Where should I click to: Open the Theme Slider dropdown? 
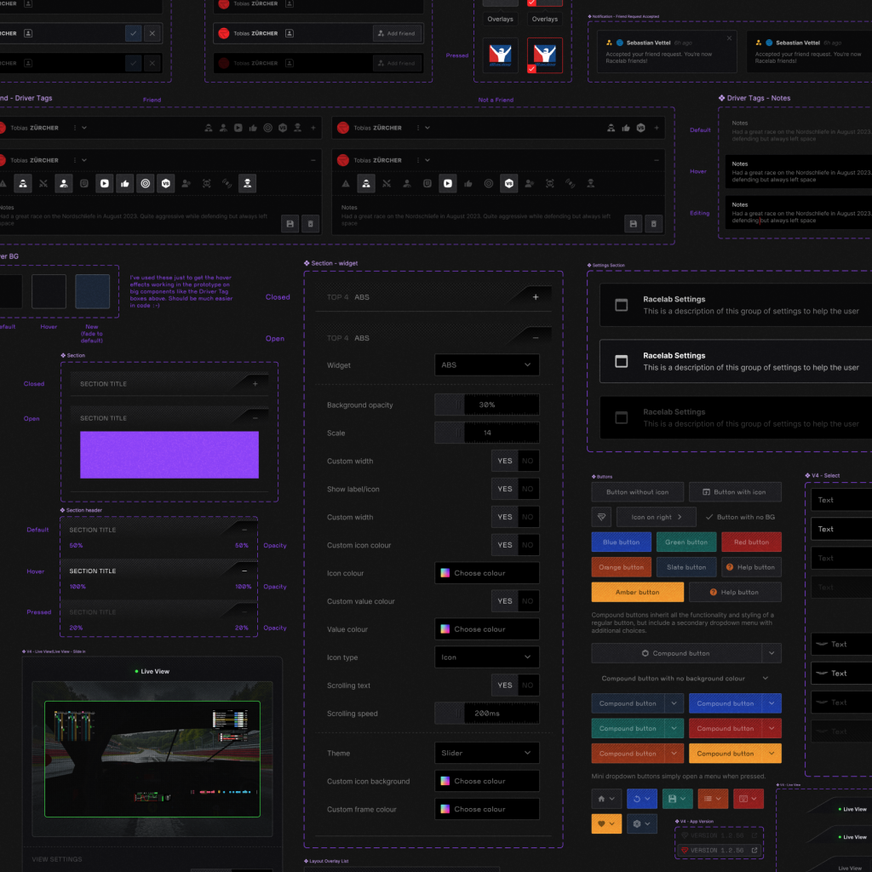click(x=486, y=753)
